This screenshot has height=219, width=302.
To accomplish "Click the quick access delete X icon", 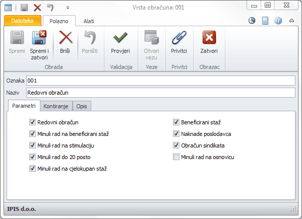I will click(x=37, y=8).
